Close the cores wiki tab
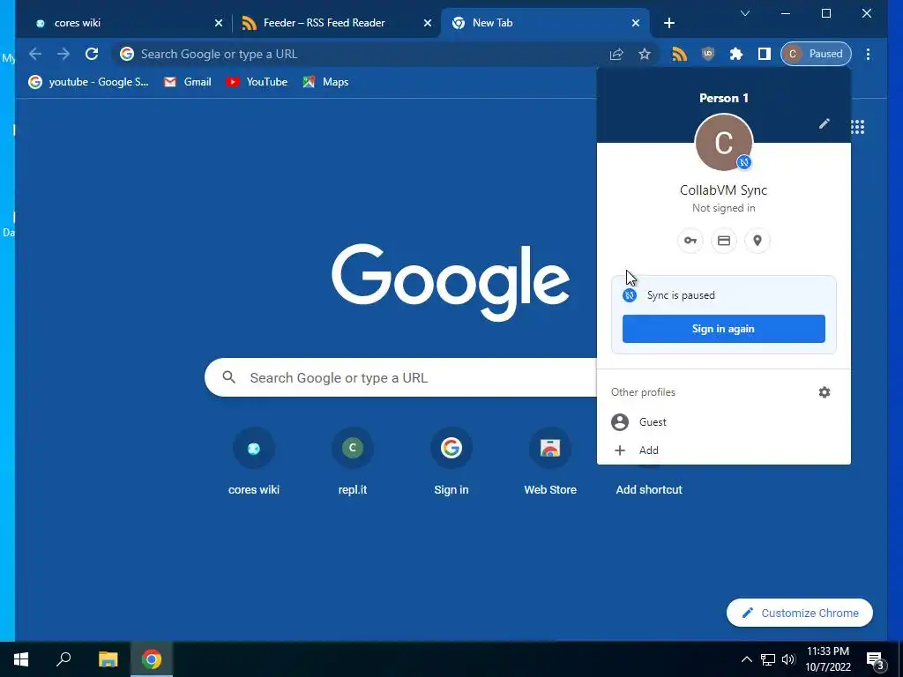The width and height of the screenshot is (903, 677). [219, 23]
